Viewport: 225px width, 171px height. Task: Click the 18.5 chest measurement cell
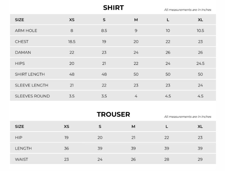pos(72,42)
